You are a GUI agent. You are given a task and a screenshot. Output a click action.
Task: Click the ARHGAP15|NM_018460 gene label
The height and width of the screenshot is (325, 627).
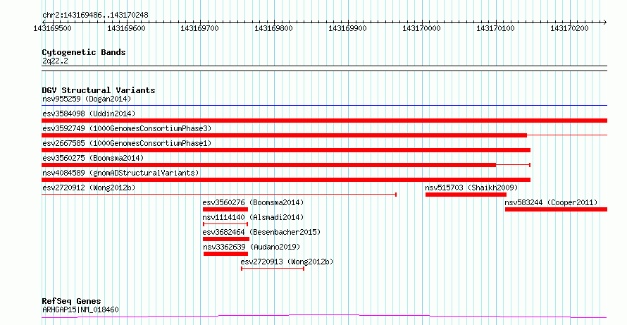(80, 309)
